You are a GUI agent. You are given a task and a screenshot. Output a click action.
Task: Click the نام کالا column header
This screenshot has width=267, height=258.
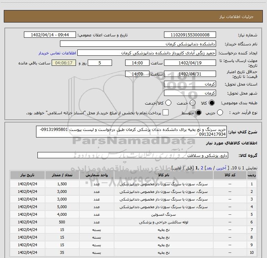pos(163,175)
